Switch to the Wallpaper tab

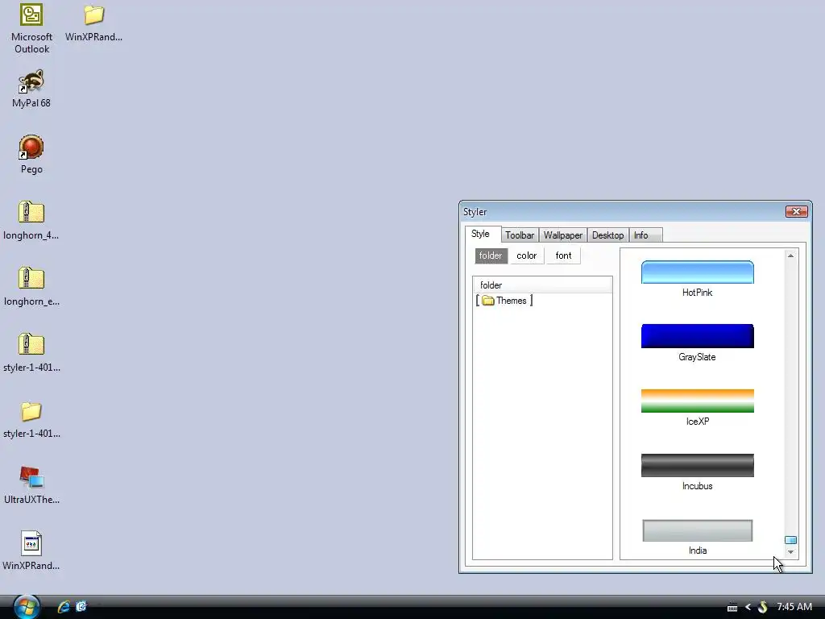tap(563, 235)
